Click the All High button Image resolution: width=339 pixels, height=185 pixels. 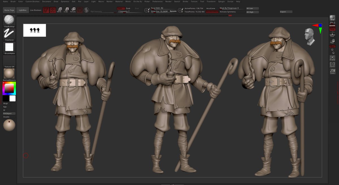pyautogui.click(x=253, y=12)
